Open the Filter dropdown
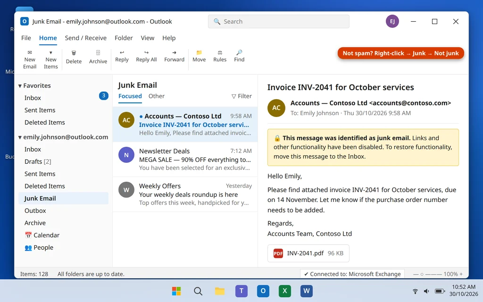 pos(241,96)
